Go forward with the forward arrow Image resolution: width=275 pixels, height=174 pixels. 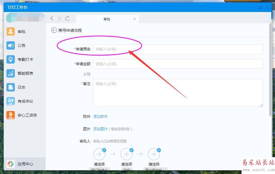pyautogui.click(x=59, y=18)
